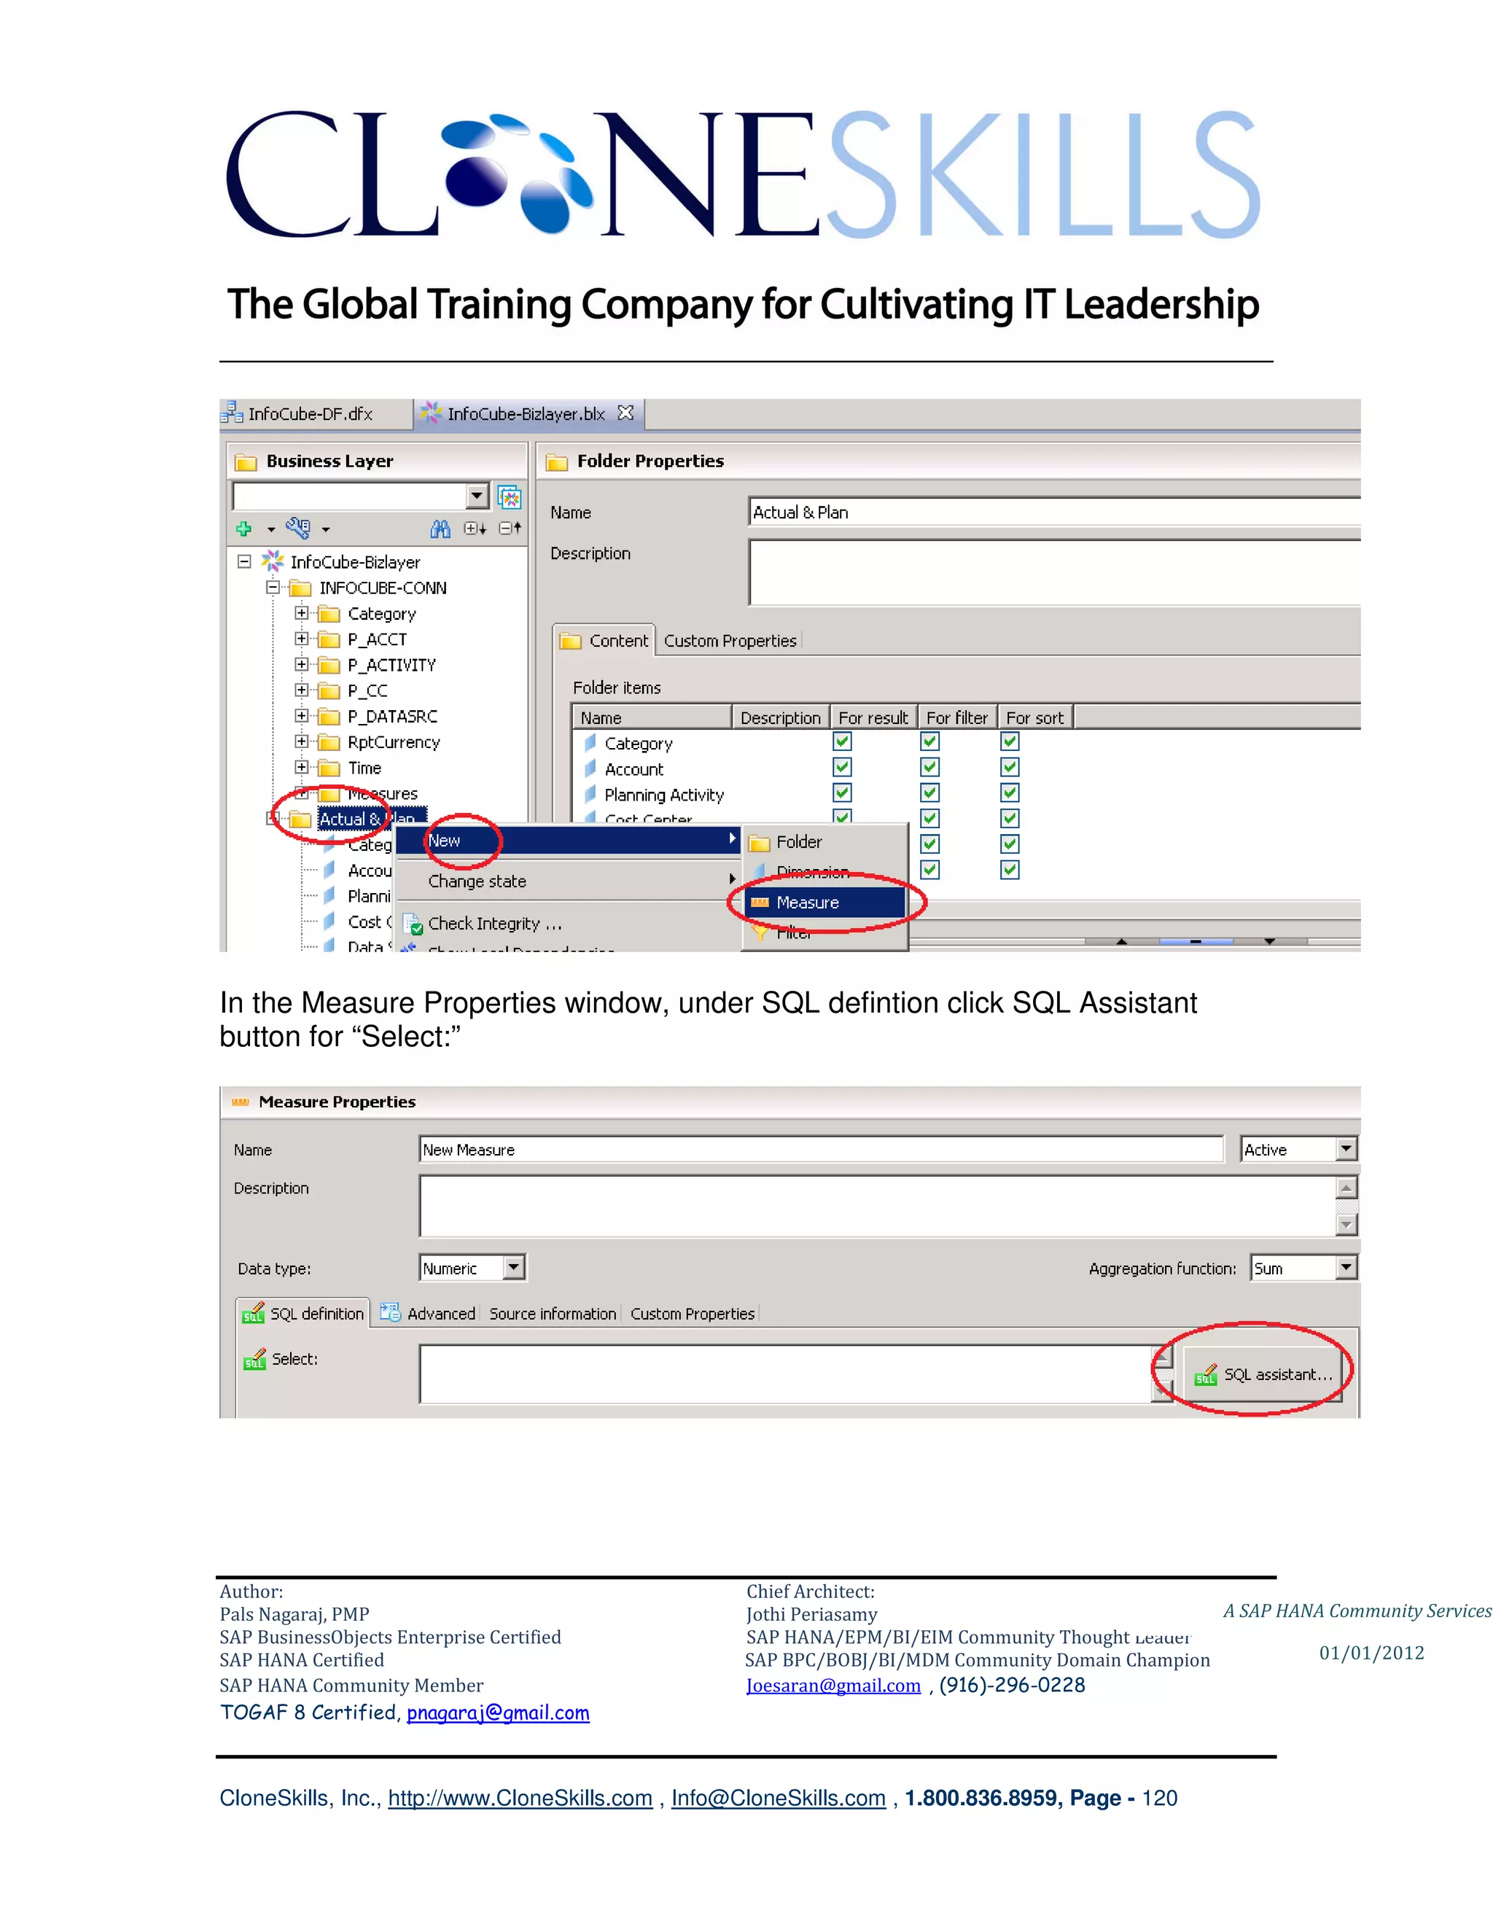Select New in the context menu
1493x1932 pixels.
(x=567, y=841)
